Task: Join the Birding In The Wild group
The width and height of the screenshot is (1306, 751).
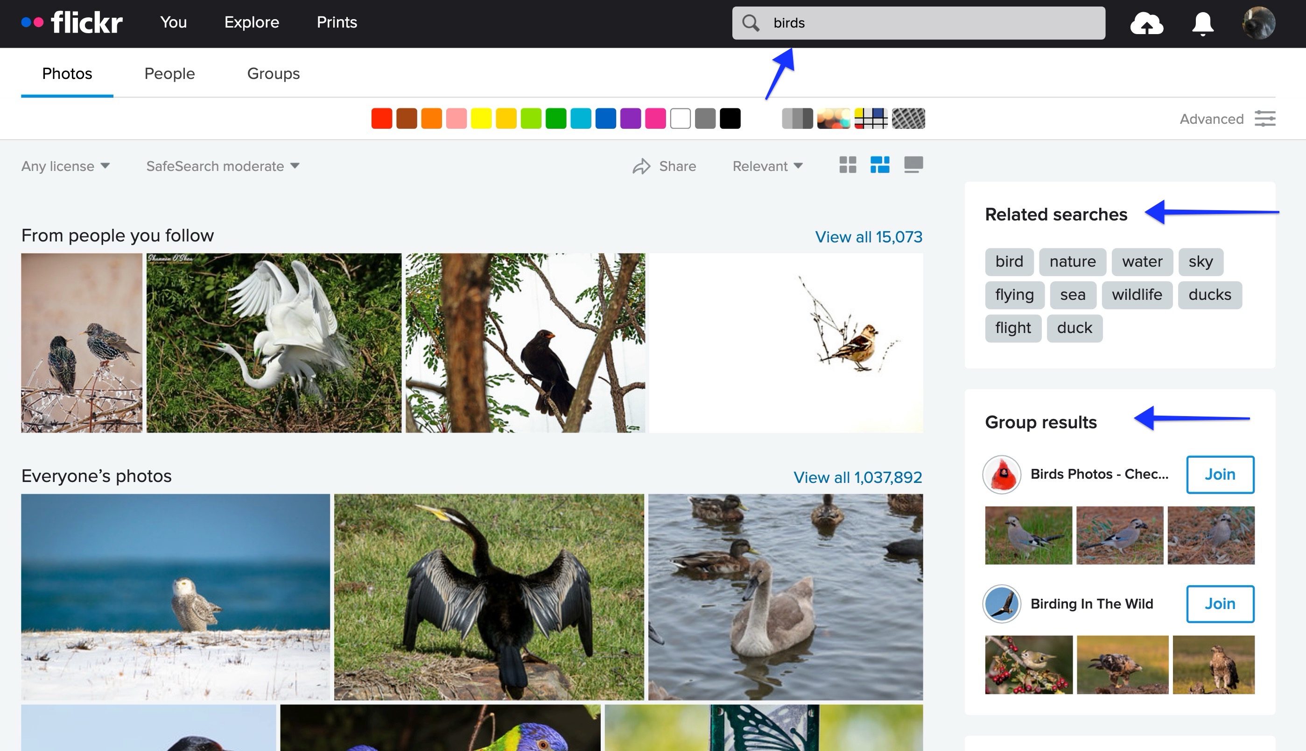Action: (1220, 604)
